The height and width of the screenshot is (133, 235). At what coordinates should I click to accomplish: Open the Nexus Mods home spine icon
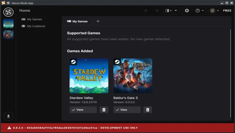point(8,12)
